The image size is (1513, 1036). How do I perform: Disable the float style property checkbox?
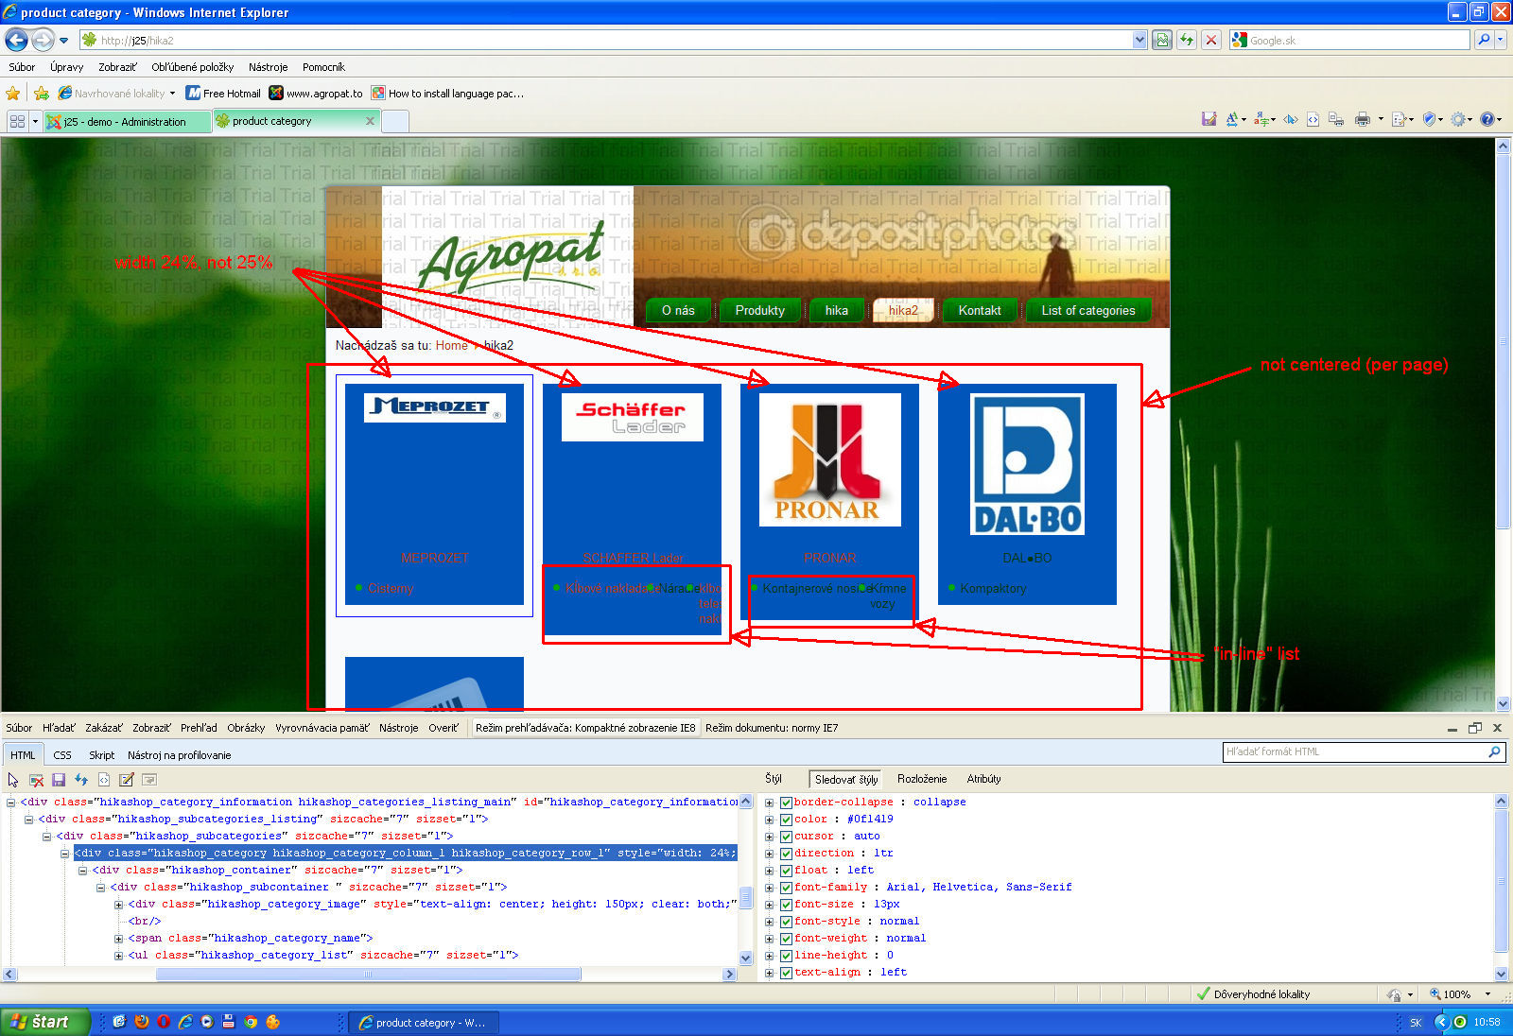786,871
